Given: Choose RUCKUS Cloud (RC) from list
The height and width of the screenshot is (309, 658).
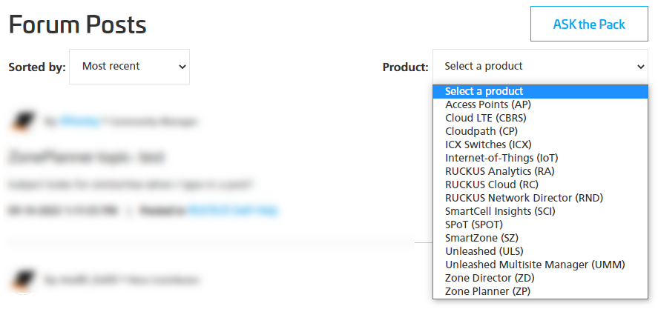Looking at the screenshot, I should coord(541,185).
